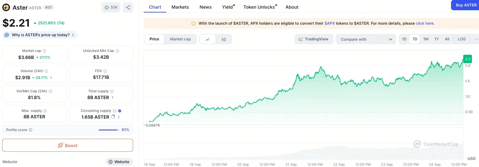Click the Buy ASTER button
The width and height of the screenshot is (479, 167).
click(x=465, y=5)
